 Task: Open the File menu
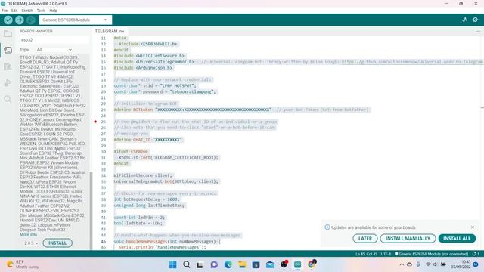tap(5, 11)
